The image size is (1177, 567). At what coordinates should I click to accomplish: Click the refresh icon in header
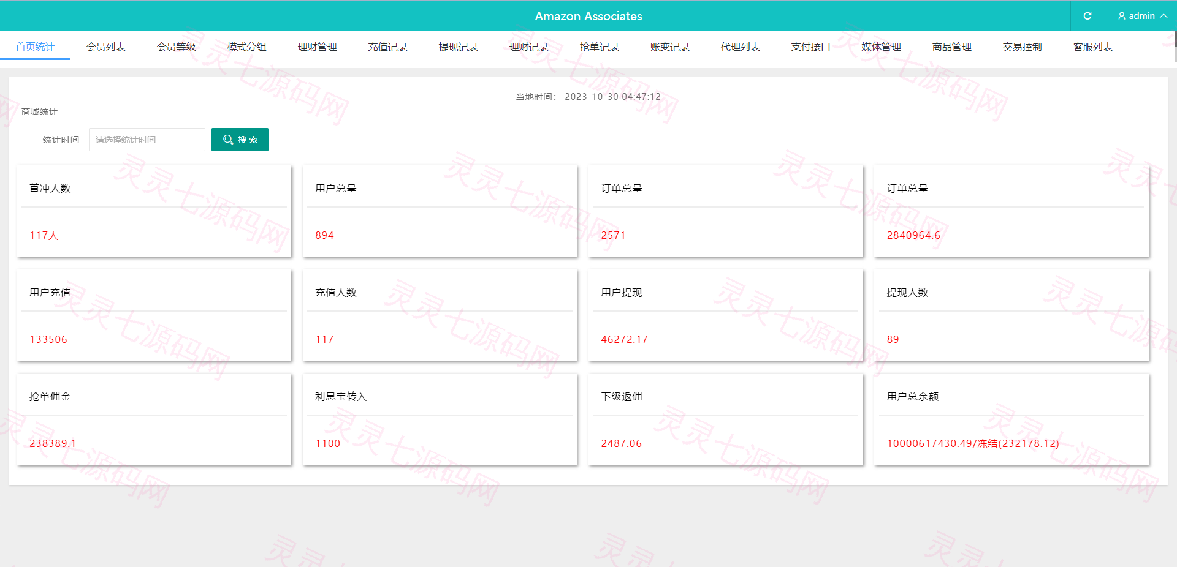1087,16
